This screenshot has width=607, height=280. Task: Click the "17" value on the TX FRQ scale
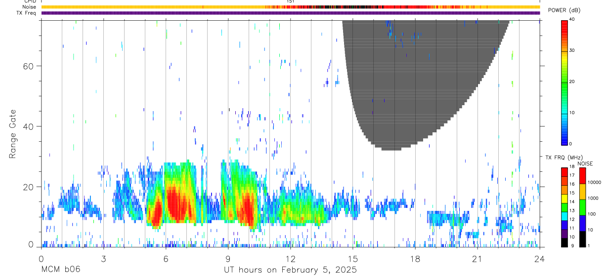(x=573, y=175)
